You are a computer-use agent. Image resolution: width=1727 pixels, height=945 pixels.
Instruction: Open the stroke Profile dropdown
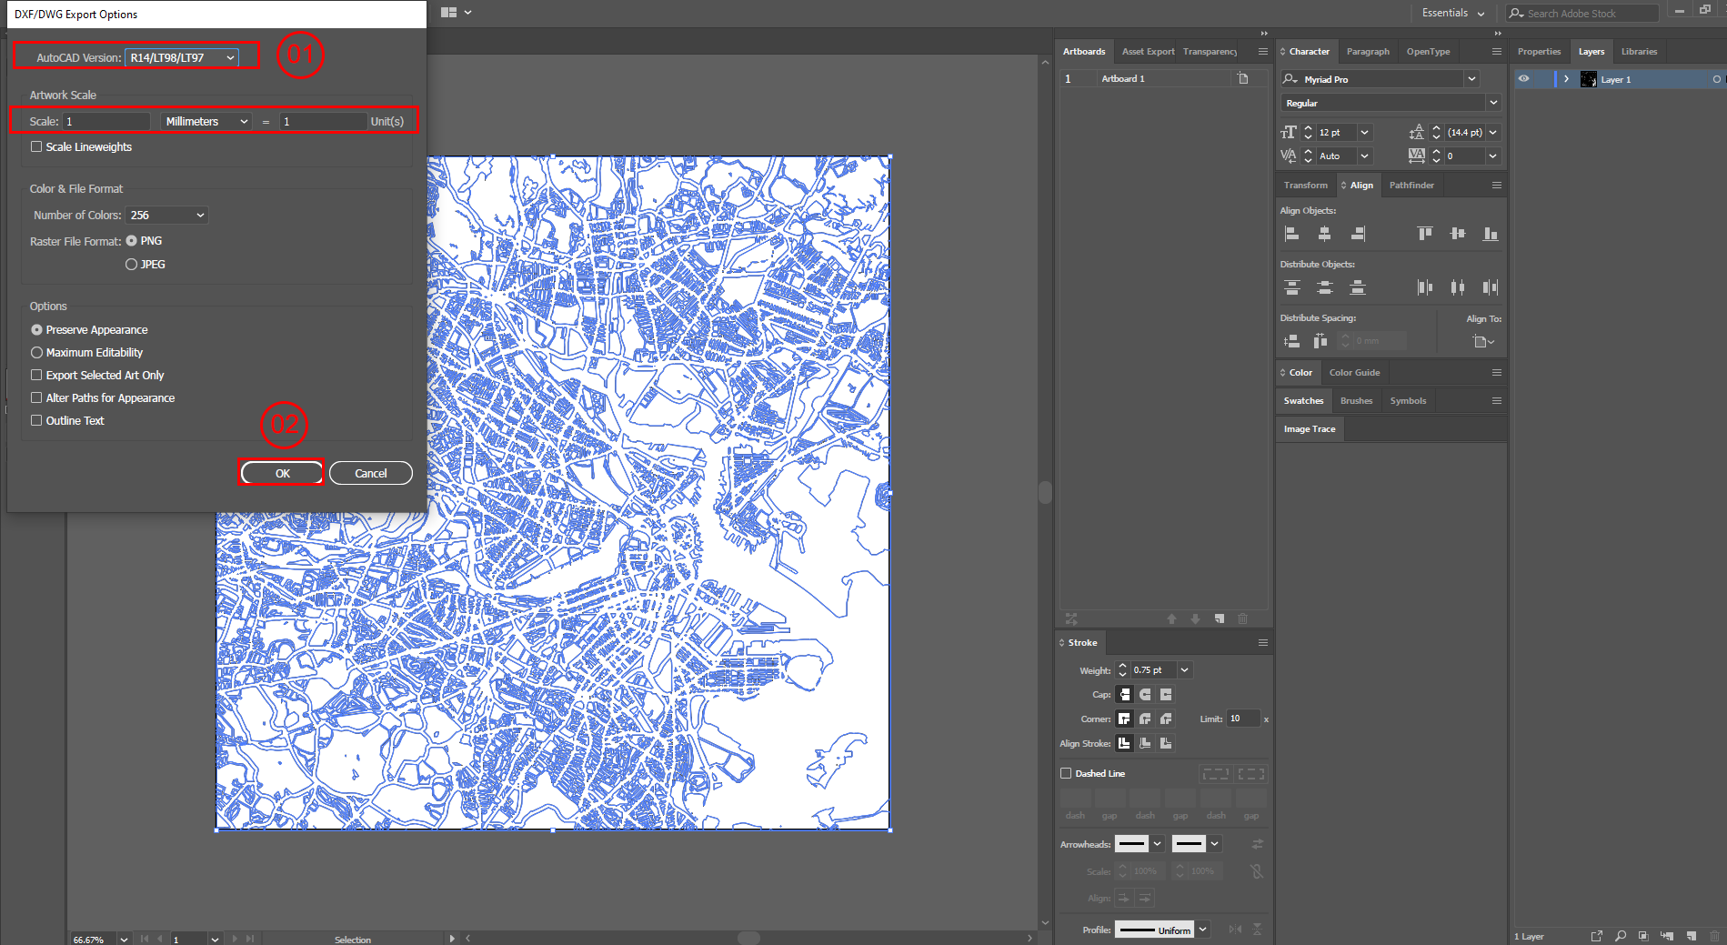pos(1202,930)
